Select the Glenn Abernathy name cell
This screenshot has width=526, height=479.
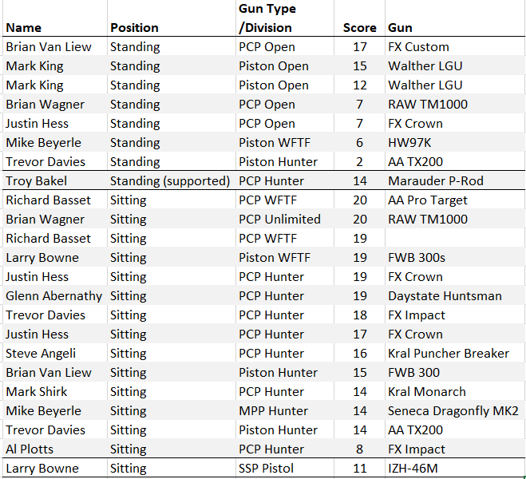coord(55,295)
